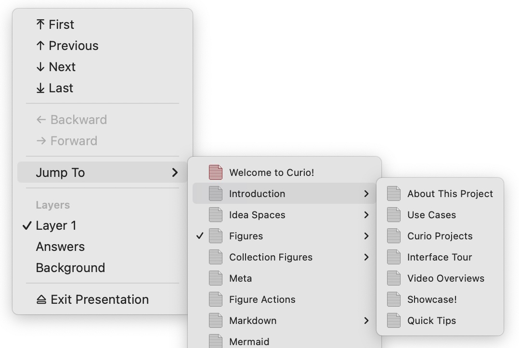Click the Collection Figures page icon

216,257
